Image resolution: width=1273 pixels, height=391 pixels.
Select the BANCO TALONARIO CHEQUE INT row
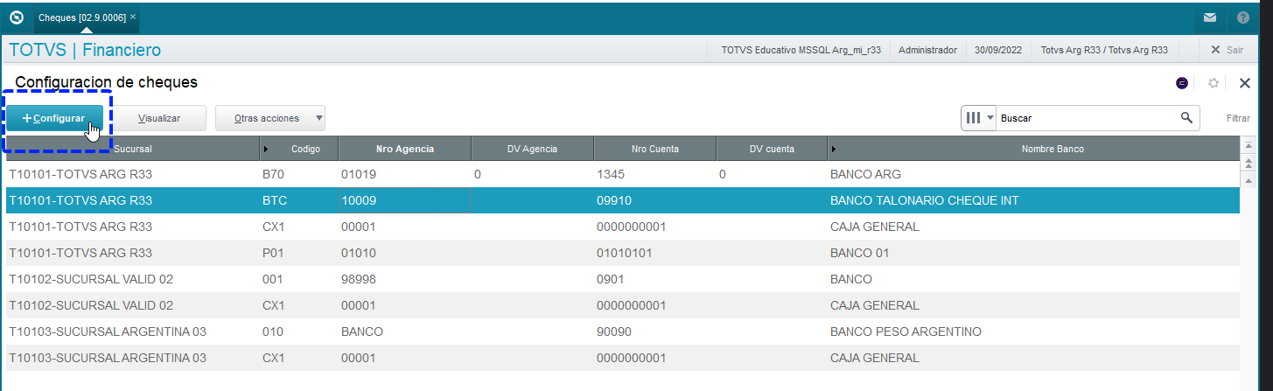click(623, 200)
